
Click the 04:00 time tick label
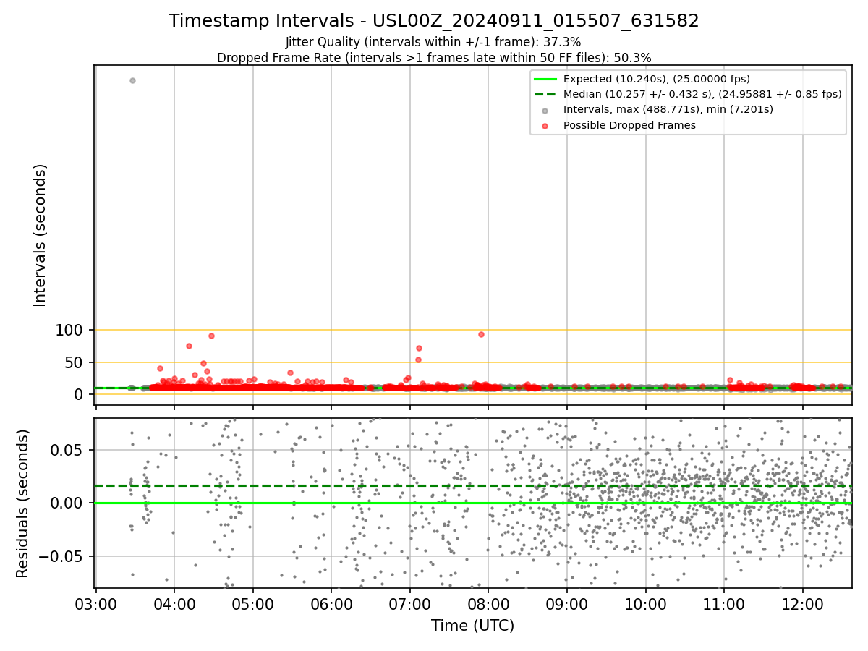[174, 604]
